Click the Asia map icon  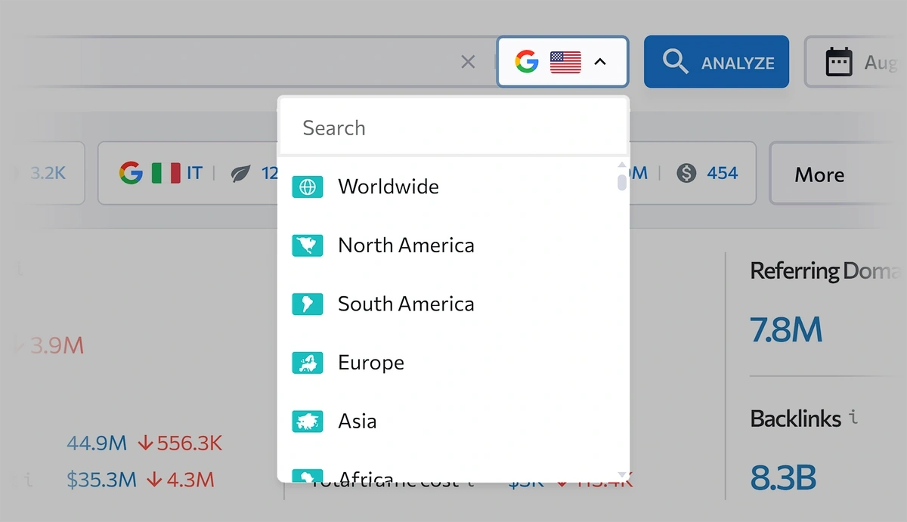tap(308, 421)
